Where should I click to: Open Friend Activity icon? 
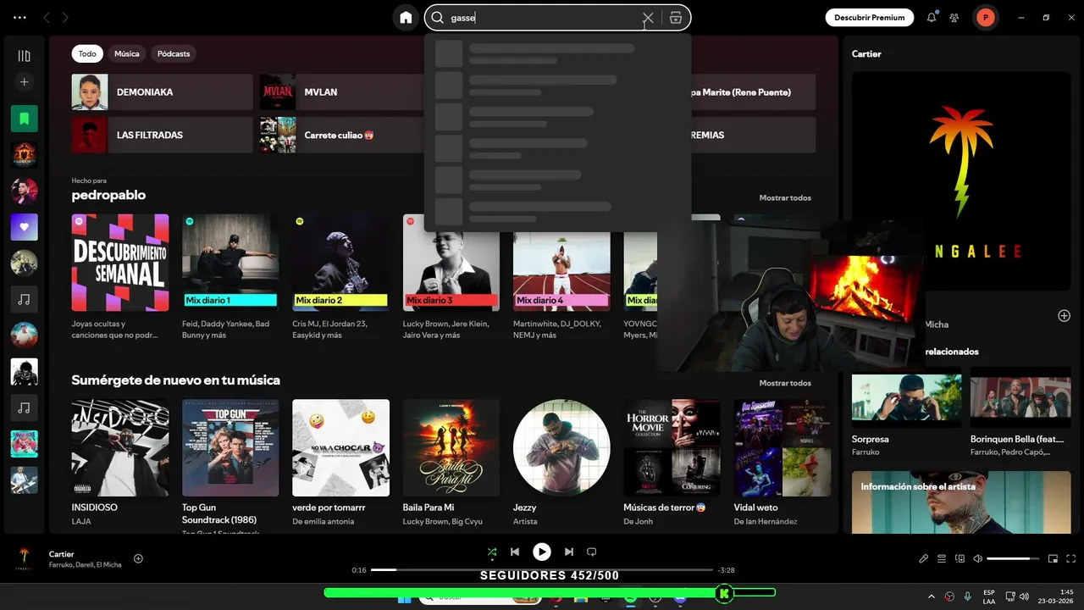[x=954, y=17]
